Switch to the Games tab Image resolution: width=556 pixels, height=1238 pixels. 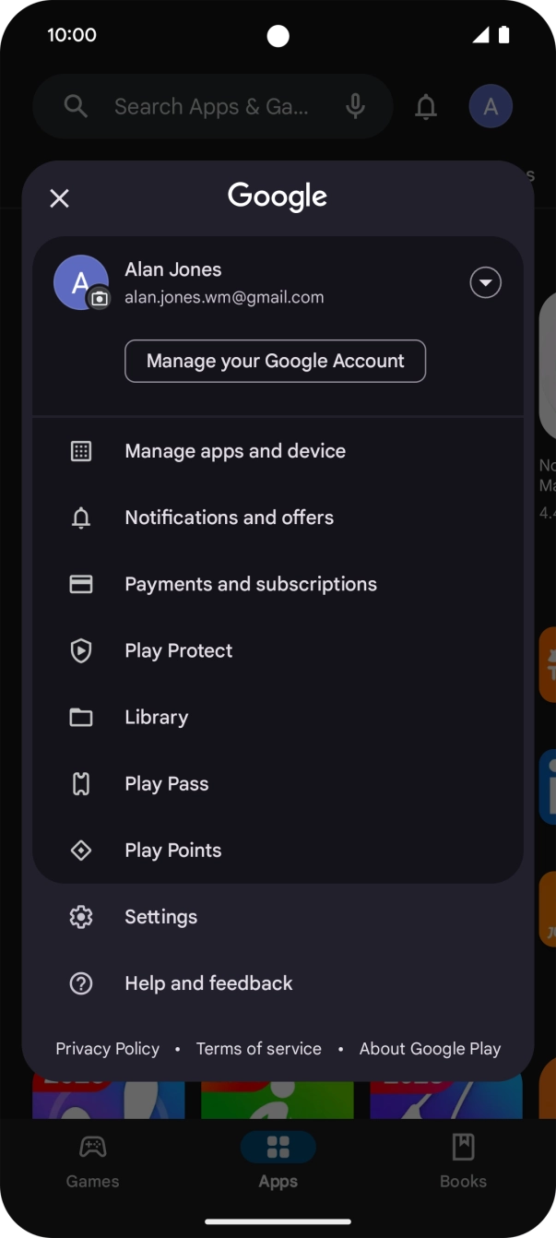click(92, 1161)
